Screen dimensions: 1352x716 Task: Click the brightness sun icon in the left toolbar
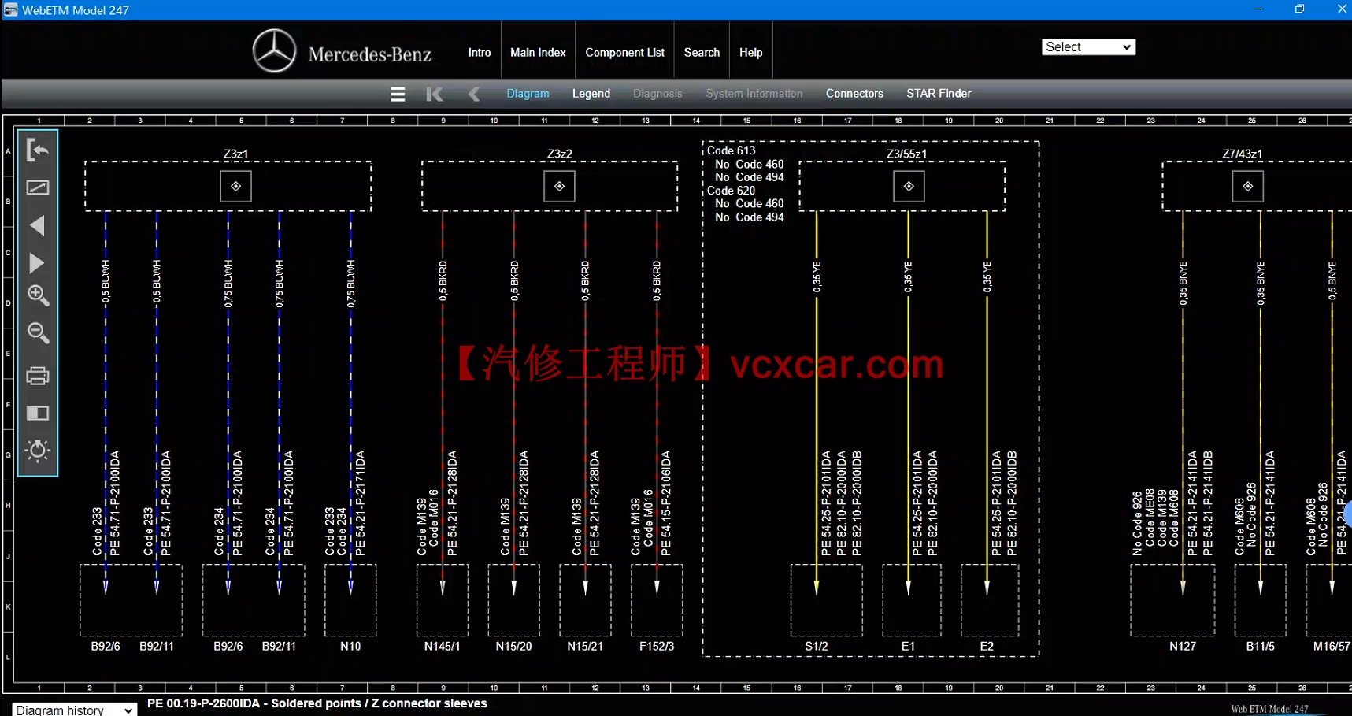37,451
